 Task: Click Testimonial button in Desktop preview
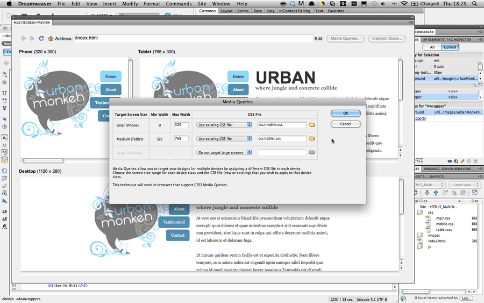[174, 222]
